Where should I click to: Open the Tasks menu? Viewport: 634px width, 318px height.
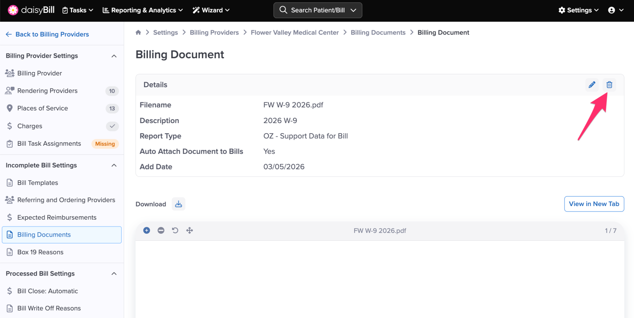[78, 10]
